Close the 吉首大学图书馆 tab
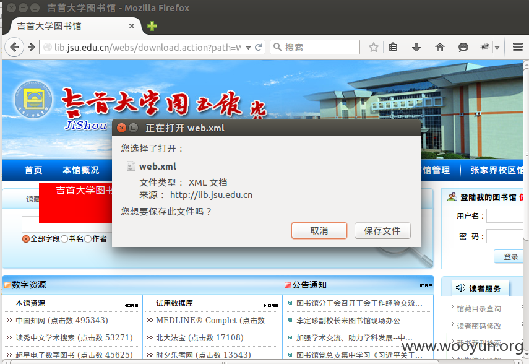 pos(132,26)
